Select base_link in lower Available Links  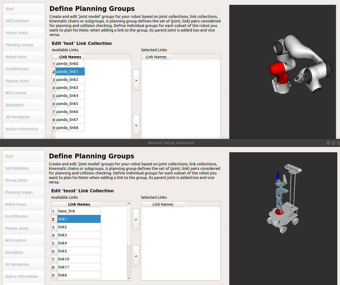pyautogui.click(x=79, y=211)
